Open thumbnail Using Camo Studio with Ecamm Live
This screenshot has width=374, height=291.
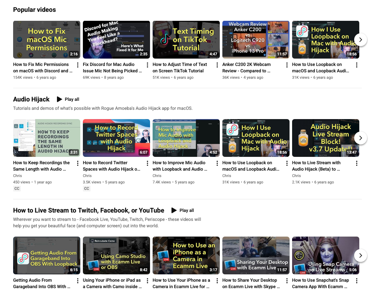pyautogui.click(x=116, y=255)
